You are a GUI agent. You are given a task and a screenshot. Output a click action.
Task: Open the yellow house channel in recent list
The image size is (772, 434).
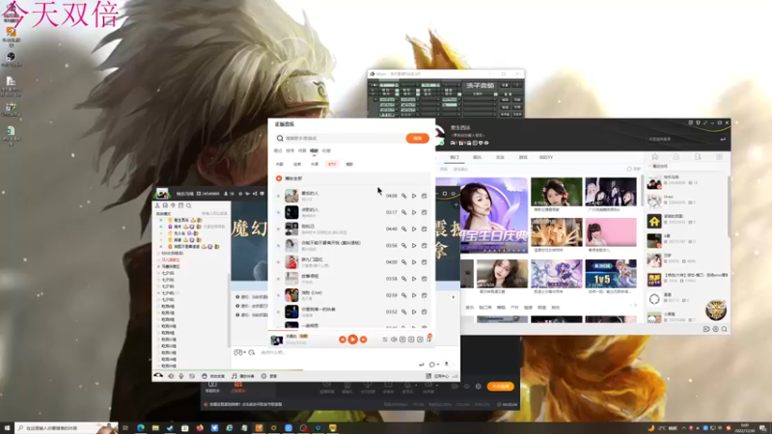coord(654,222)
